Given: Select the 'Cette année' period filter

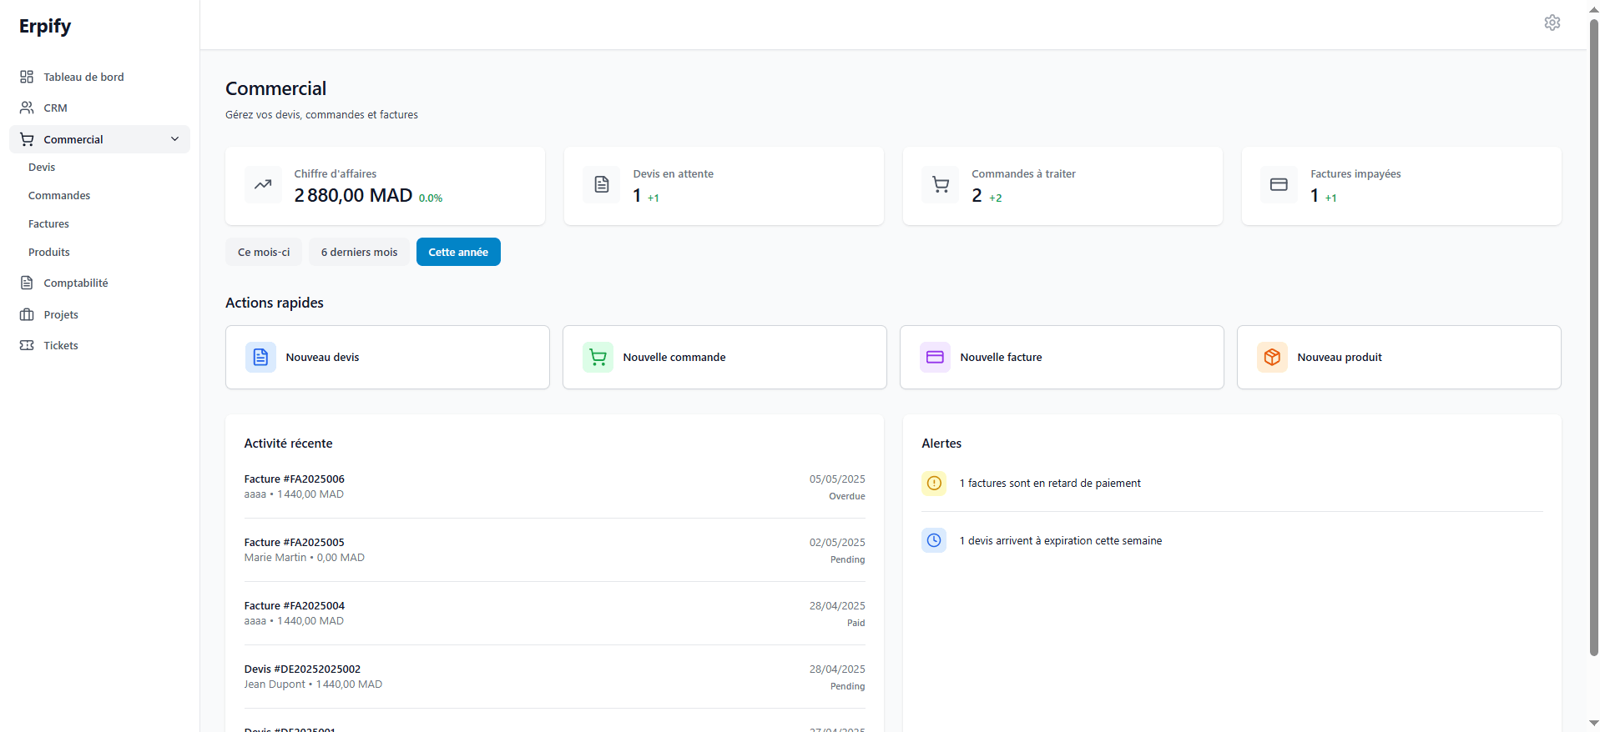Looking at the screenshot, I should [x=458, y=252].
